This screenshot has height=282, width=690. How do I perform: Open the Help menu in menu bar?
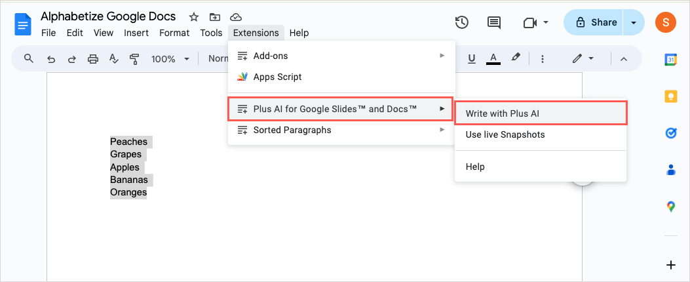click(x=299, y=33)
